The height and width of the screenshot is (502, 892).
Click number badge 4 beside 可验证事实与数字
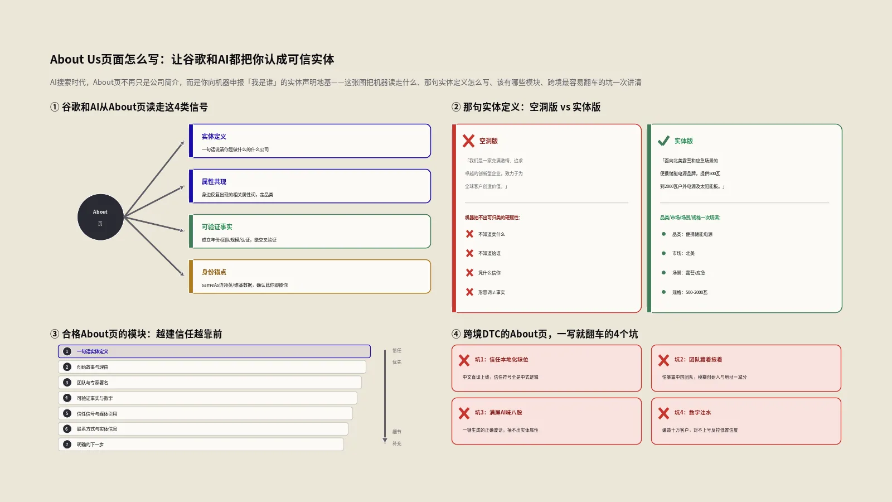pyautogui.click(x=67, y=398)
